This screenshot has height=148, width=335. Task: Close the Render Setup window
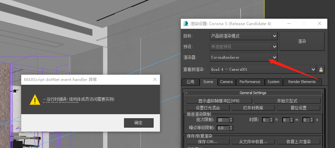(320, 24)
